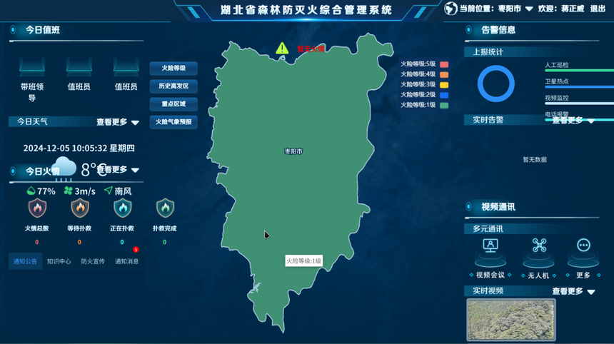Select the rescue completed (扑救完成) shield icon
Screen dimensions: 614x344
[165, 208]
